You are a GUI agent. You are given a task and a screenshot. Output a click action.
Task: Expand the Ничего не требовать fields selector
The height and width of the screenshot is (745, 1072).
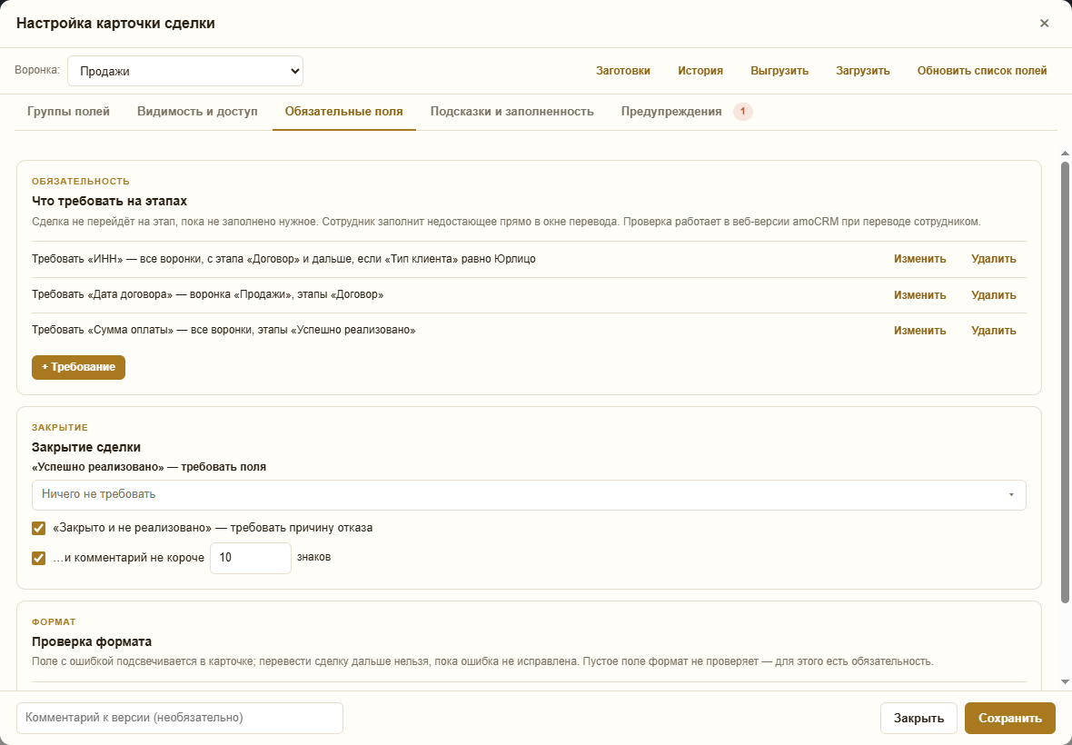point(529,495)
